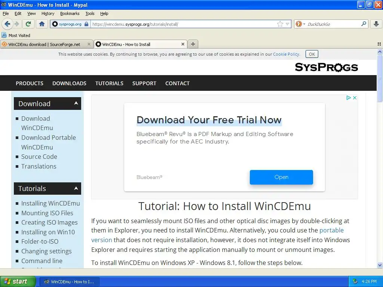
Task: Open Translations sidebar link
Action: click(x=39, y=166)
